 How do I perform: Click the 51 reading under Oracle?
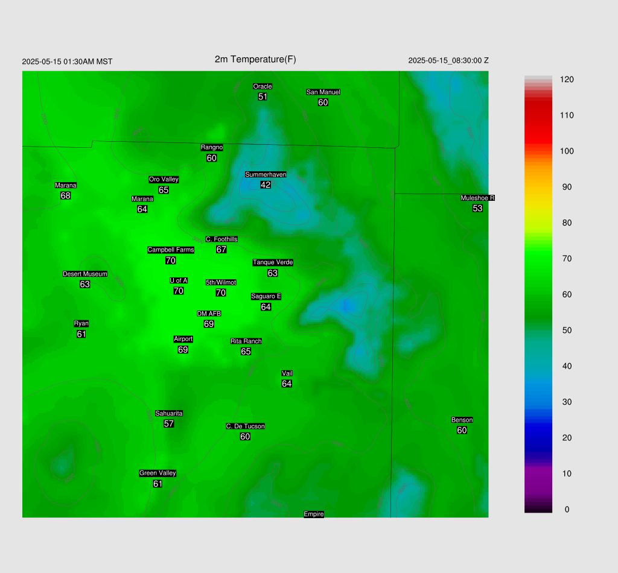263,97
